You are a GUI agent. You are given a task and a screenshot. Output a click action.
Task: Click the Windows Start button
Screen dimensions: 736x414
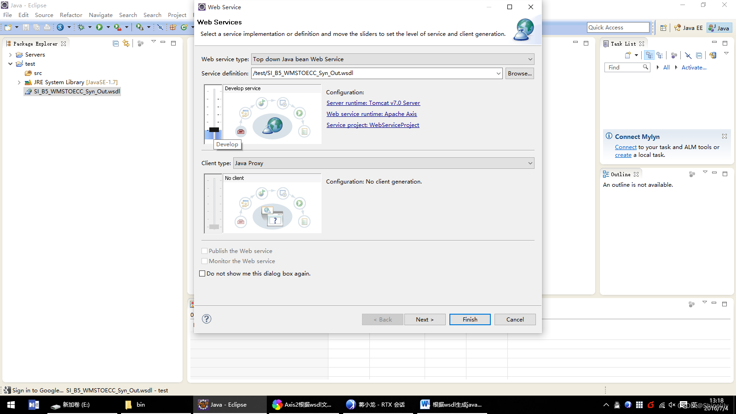[11, 405]
